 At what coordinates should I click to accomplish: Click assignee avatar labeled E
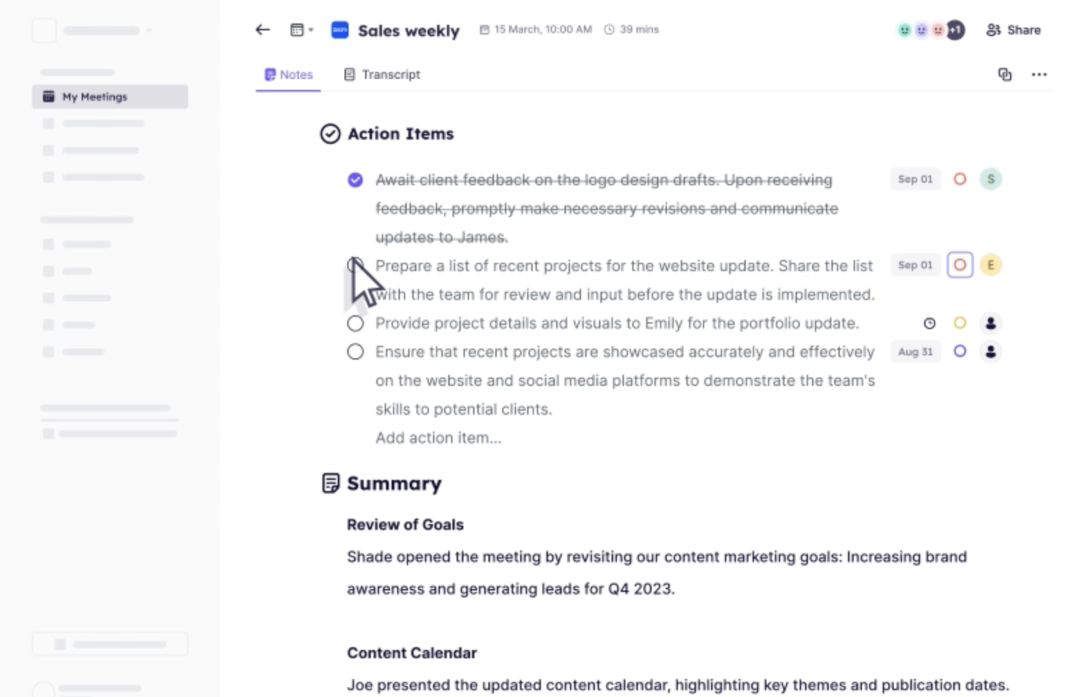[991, 265]
